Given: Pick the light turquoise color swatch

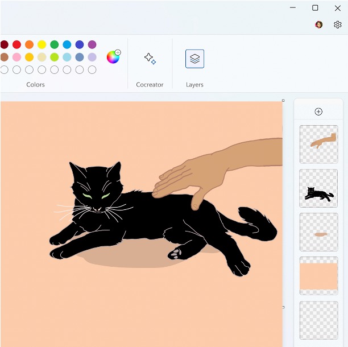Looking at the screenshot, I should click(x=67, y=57).
